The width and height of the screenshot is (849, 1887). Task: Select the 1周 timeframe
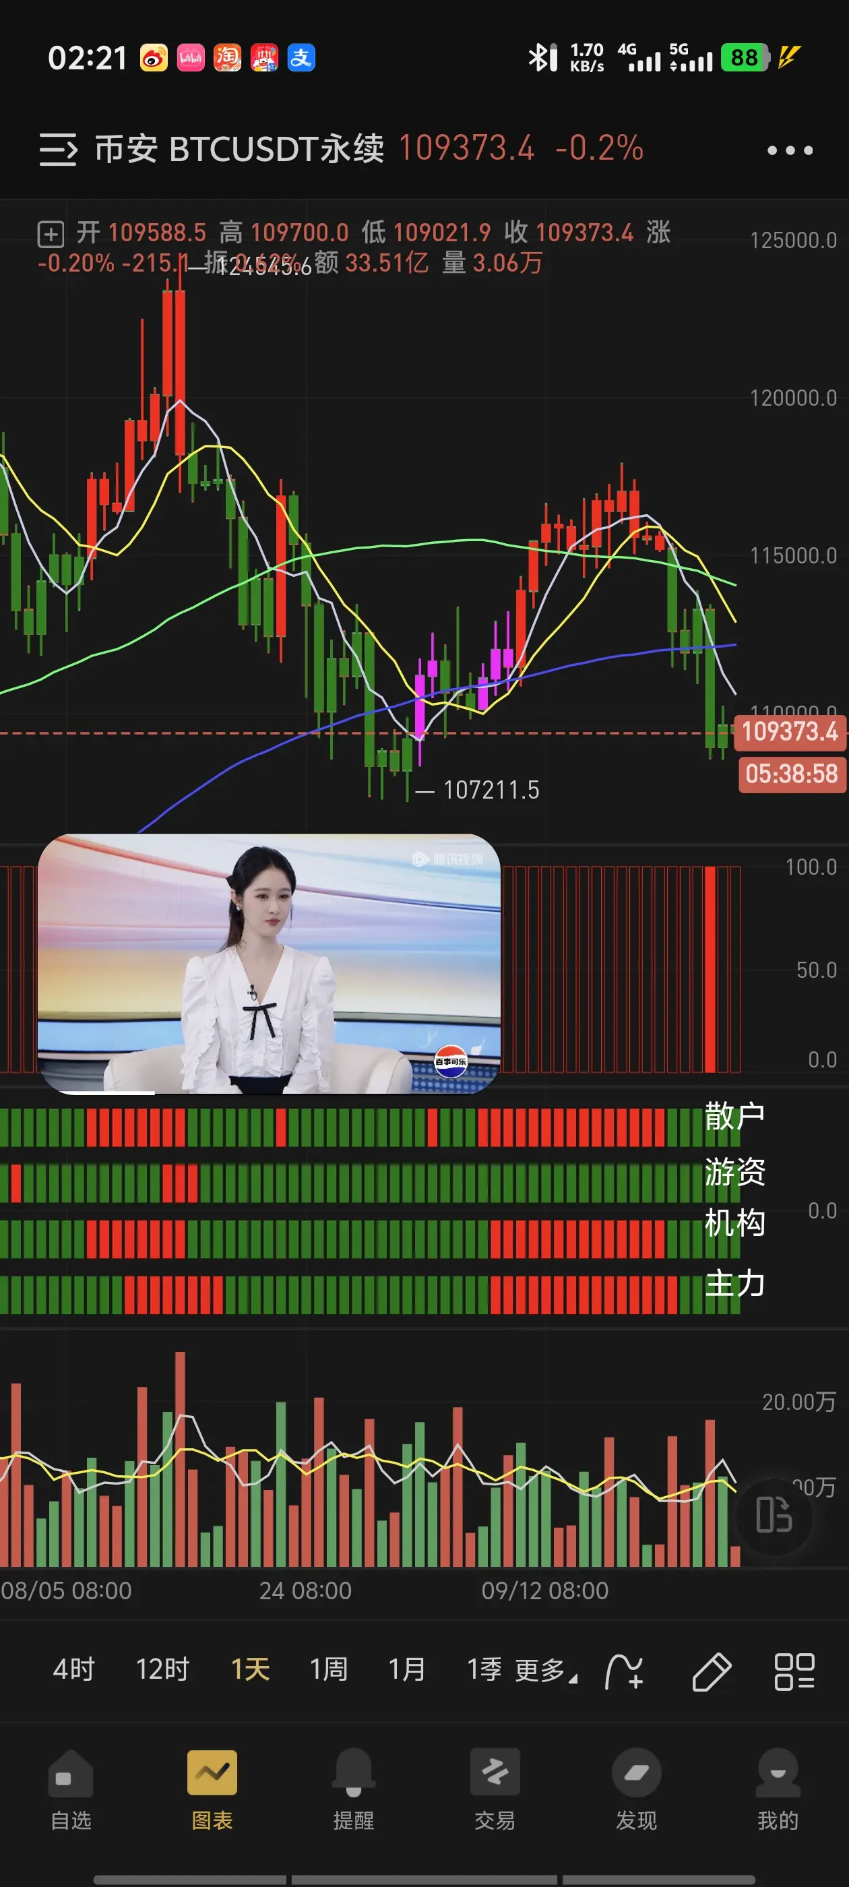point(329,1669)
